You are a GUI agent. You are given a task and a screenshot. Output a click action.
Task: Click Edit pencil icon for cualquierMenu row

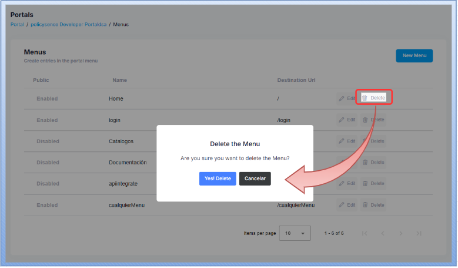tap(342, 205)
